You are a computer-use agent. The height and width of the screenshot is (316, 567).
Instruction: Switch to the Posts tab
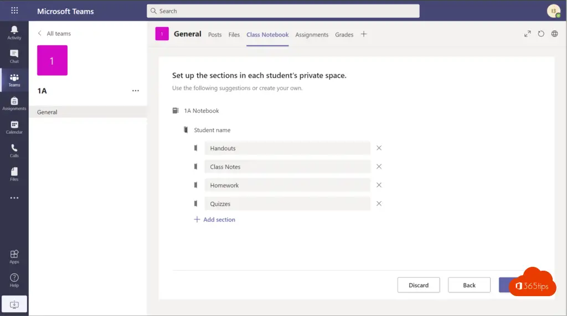[215, 35]
